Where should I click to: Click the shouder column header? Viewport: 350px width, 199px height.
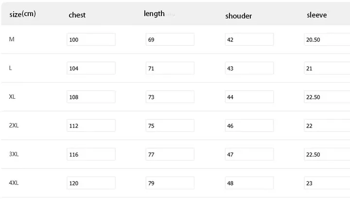pos(238,16)
